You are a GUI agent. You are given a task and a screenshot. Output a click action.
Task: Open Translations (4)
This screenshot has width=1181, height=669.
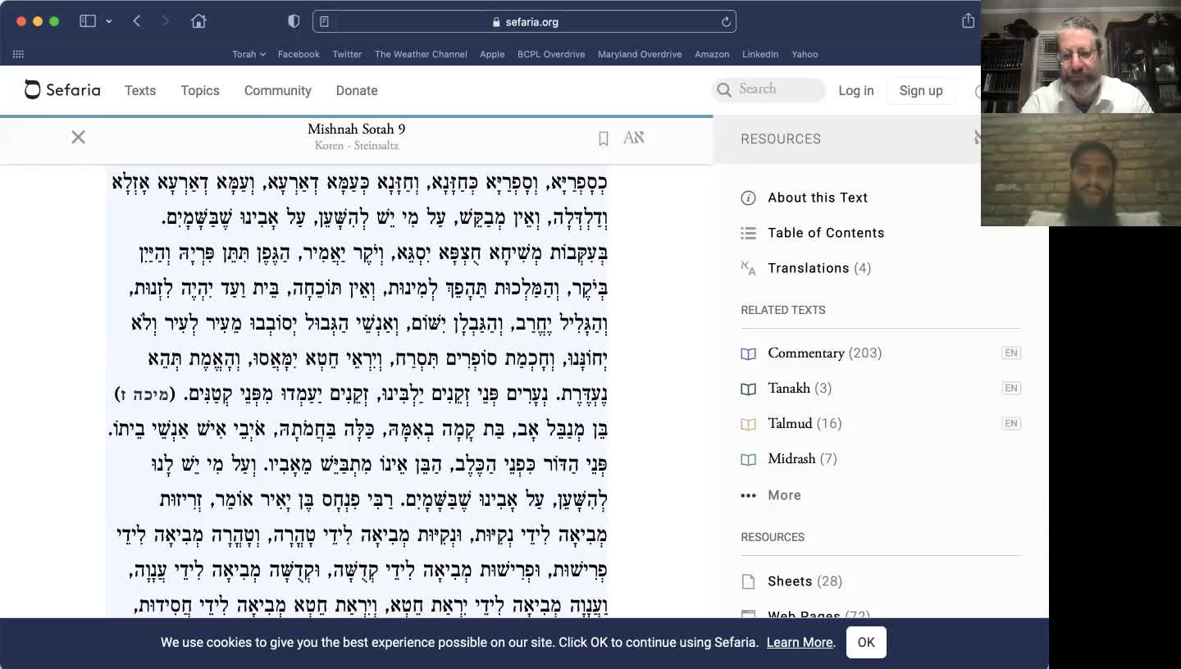819,268
